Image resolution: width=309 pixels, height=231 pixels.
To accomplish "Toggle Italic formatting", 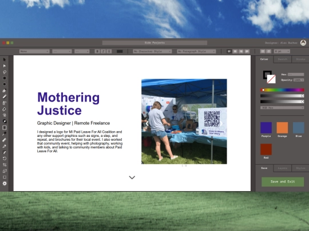I will [x=103, y=51].
